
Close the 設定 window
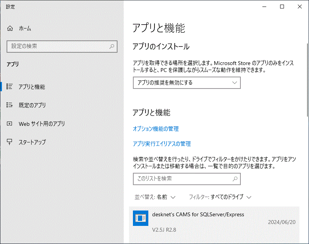point(300,7)
